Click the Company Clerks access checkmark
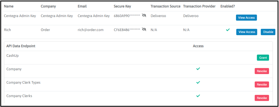Image resolution: width=279 pixels, height=107 pixels. coord(198,96)
